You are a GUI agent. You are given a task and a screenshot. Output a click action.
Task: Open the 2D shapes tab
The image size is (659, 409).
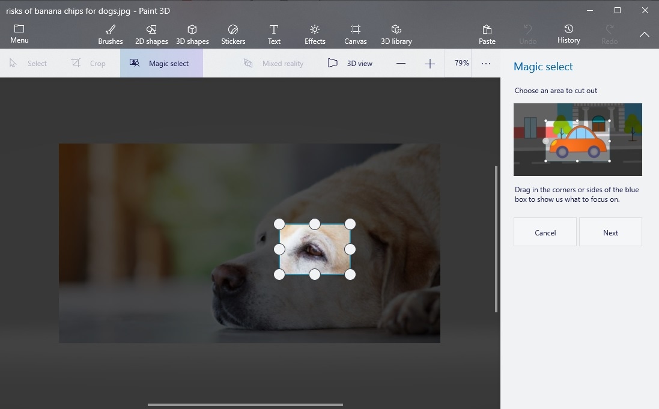point(151,34)
